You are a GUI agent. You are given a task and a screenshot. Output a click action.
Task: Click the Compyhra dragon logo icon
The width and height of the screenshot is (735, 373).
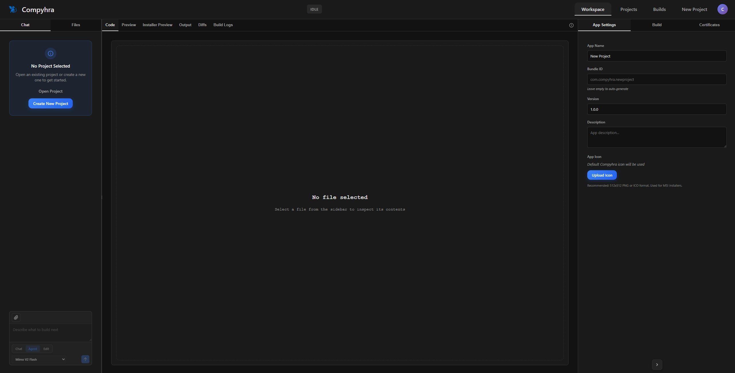click(13, 9)
